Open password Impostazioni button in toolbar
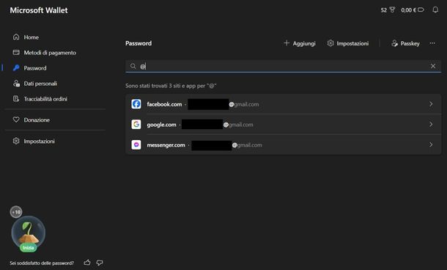This screenshot has height=270, width=447. tap(348, 43)
